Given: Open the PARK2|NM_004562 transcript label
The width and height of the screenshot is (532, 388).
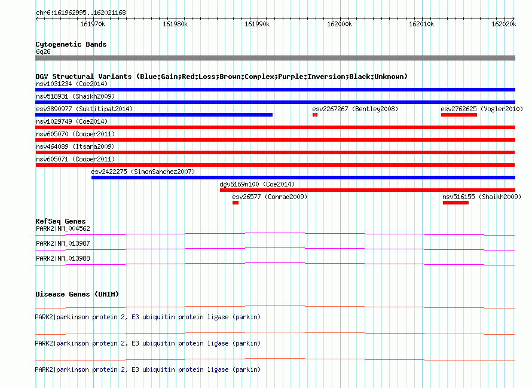Looking at the screenshot, I should (x=63, y=229).
